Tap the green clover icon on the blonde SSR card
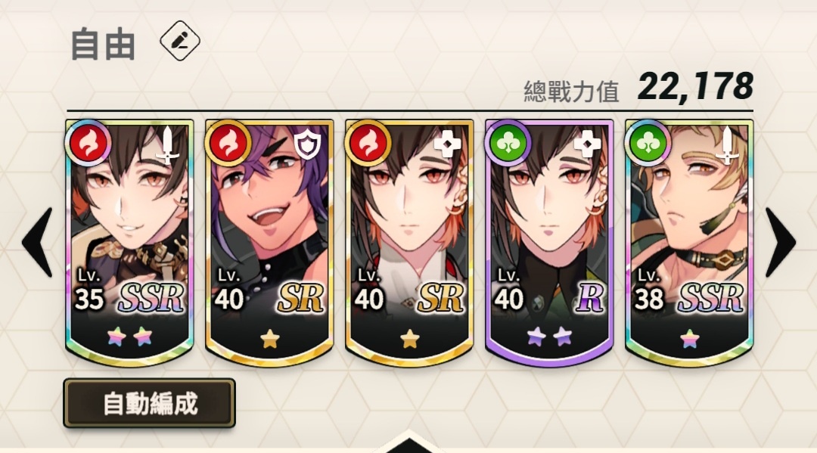Image resolution: width=817 pixels, height=453 pixels. (x=648, y=143)
